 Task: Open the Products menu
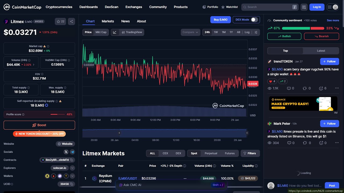point(181,7)
